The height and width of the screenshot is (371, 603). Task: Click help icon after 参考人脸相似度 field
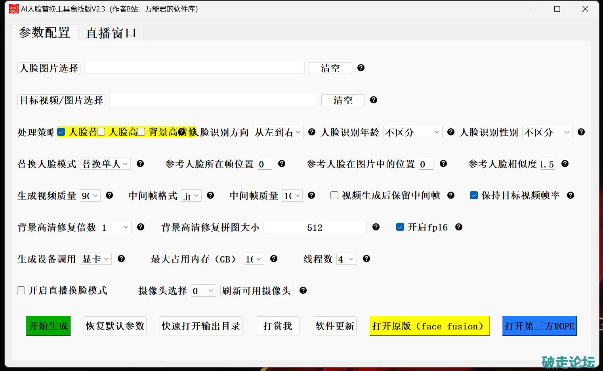(x=565, y=164)
